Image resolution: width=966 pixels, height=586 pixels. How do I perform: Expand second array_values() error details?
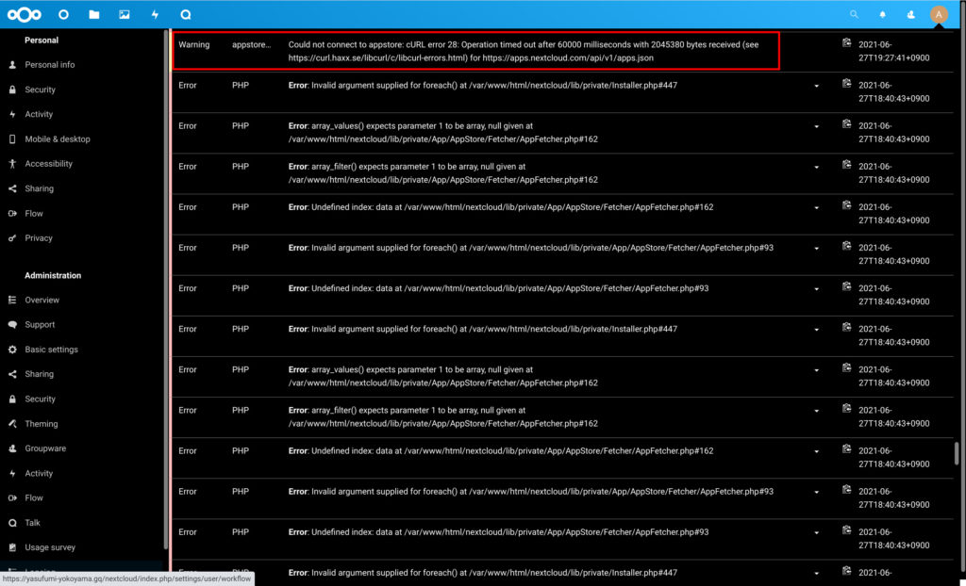tap(817, 370)
